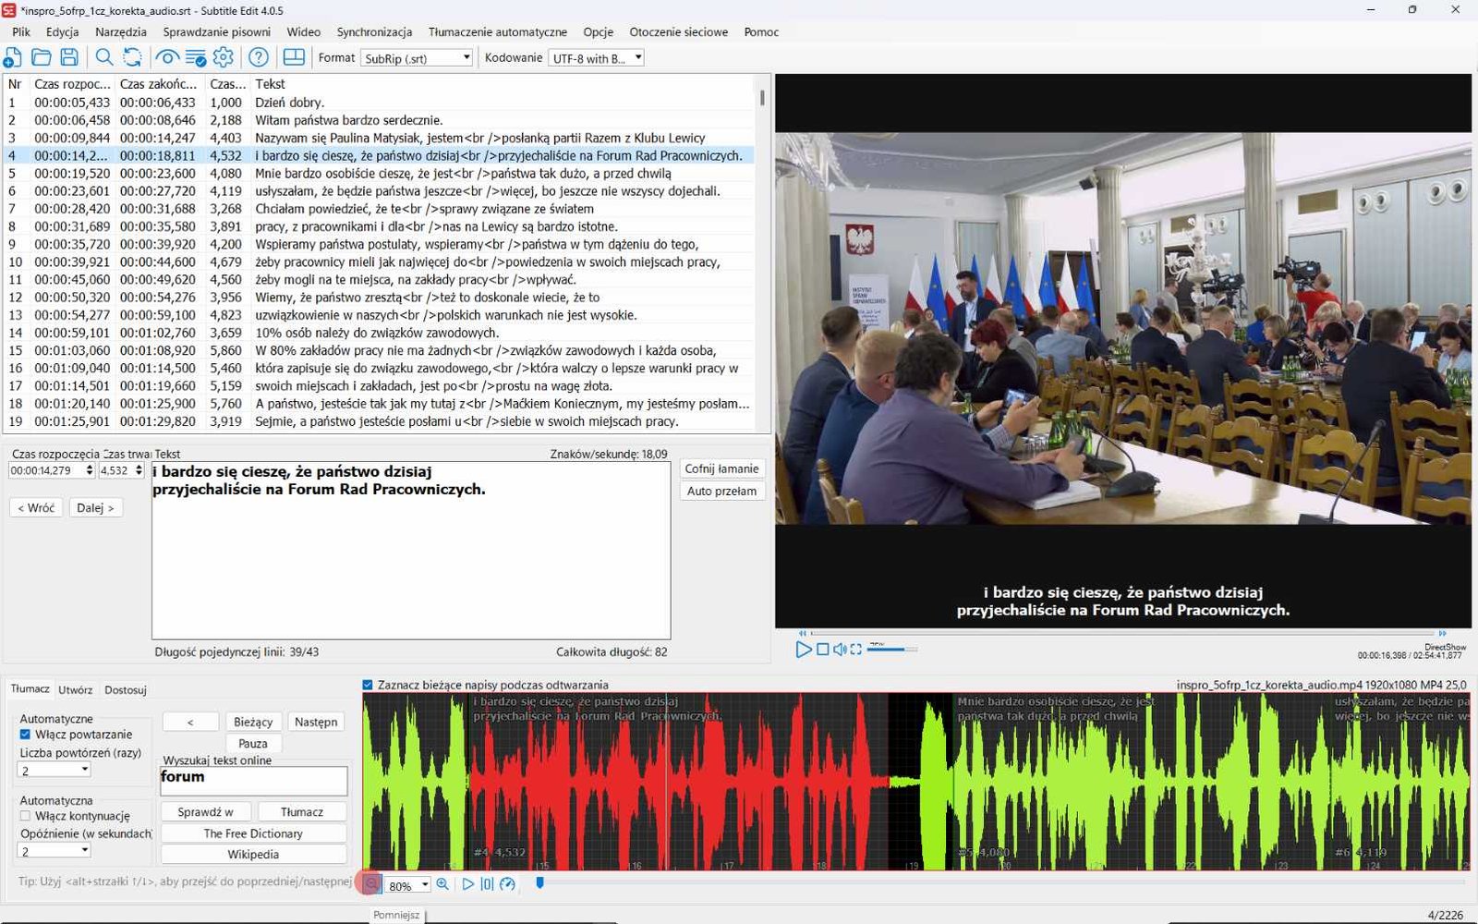Click the Auto przełam button
The image size is (1478, 924).
(x=721, y=491)
